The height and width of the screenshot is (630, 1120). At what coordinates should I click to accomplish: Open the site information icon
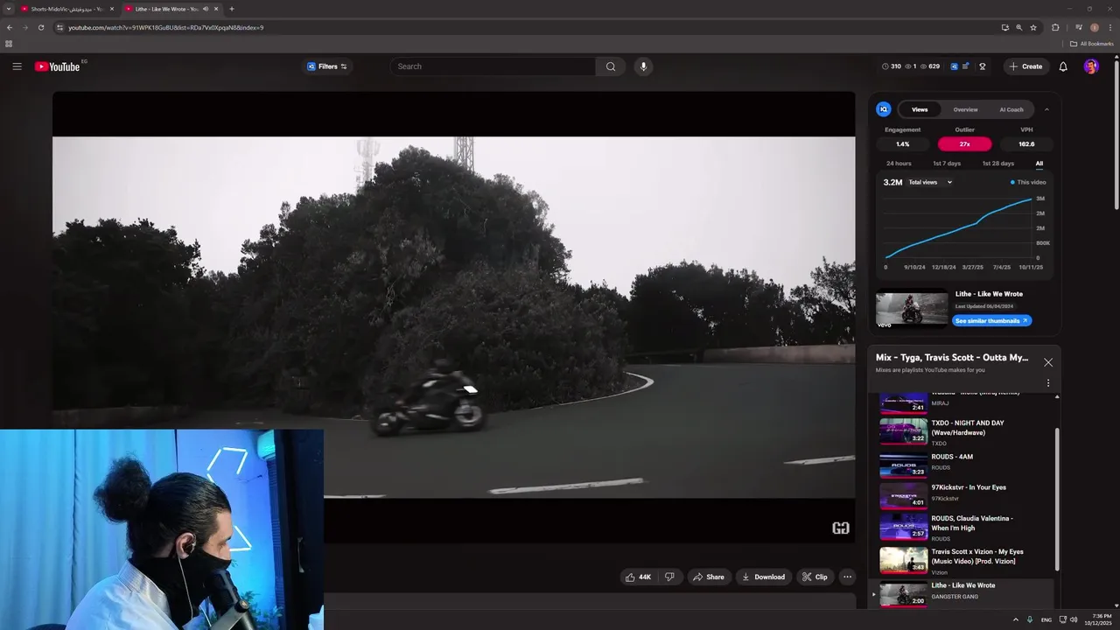[59, 27]
